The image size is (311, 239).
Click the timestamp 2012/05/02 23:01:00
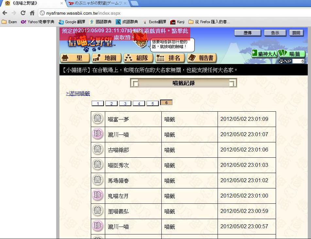pyautogui.click(x=244, y=196)
